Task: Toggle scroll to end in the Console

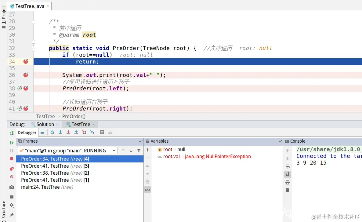Action: [288, 174]
